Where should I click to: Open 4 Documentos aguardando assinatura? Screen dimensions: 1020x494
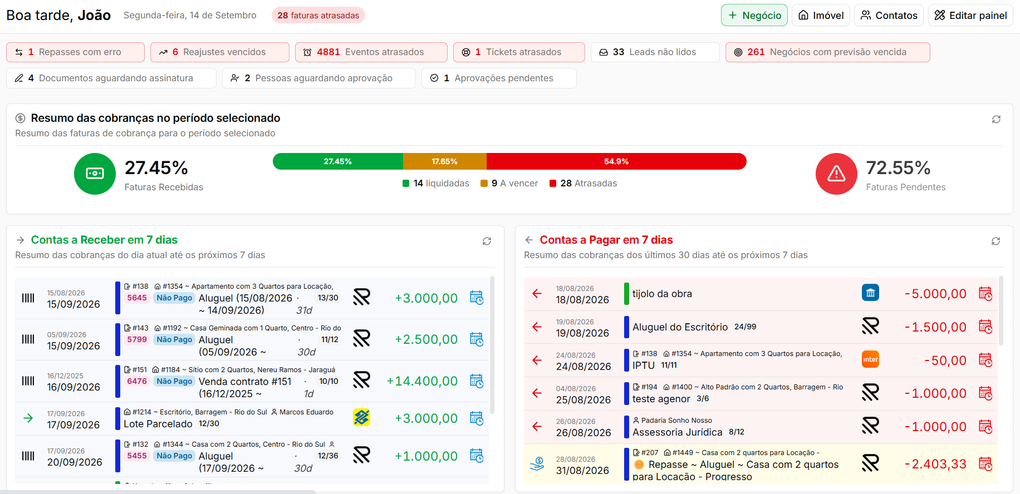pyautogui.click(x=111, y=78)
